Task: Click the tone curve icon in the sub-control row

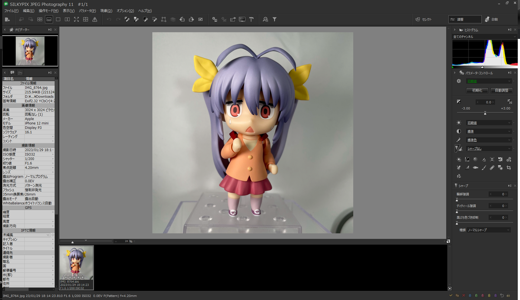Action: (467, 160)
